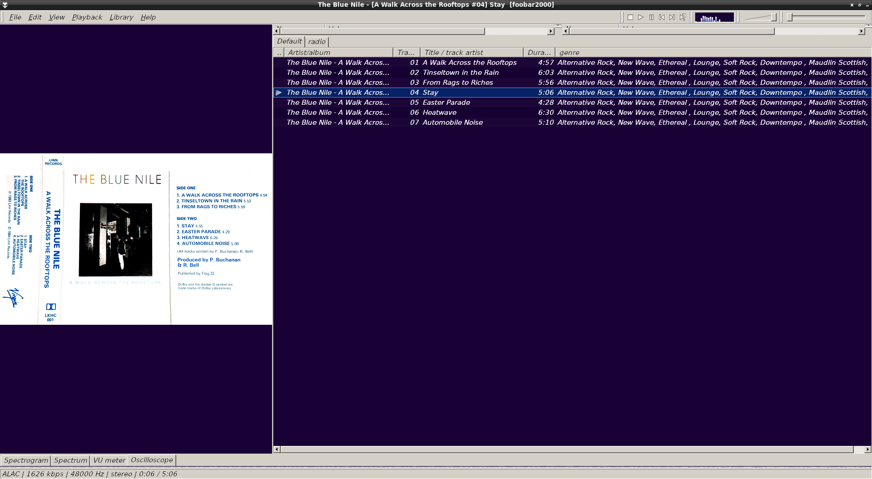Screen dimensions: 872x479
Task: Click the foobar2000 window menu icon
Action: [5, 5]
